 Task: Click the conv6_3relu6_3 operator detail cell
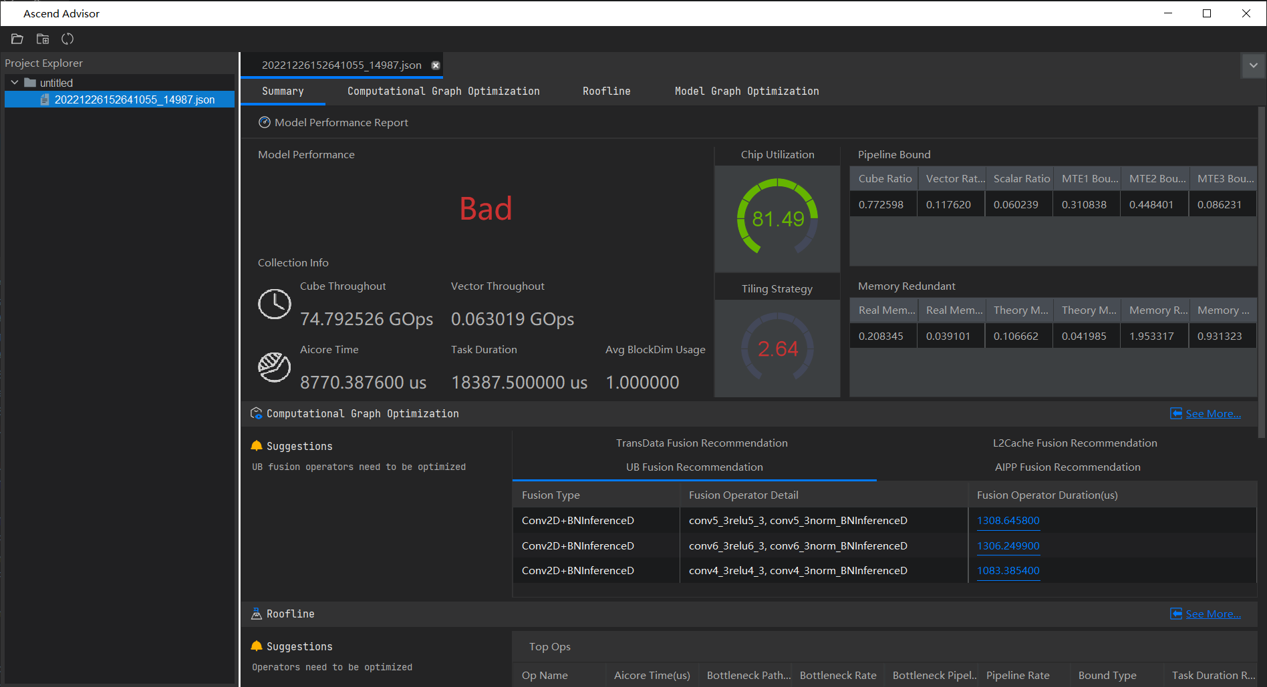click(x=824, y=546)
